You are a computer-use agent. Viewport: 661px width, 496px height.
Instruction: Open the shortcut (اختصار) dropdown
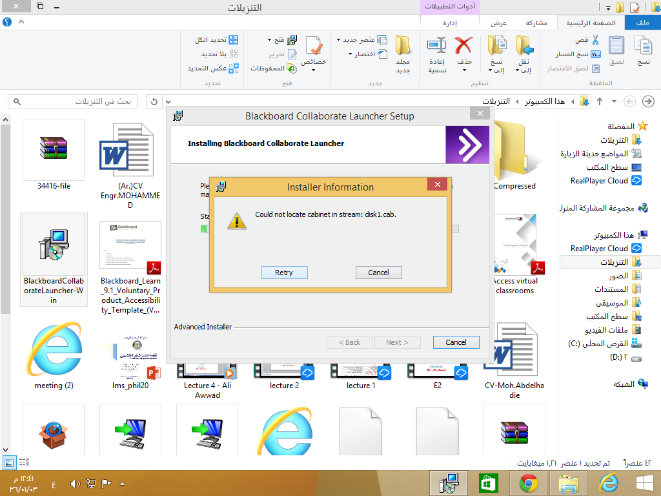click(x=368, y=54)
